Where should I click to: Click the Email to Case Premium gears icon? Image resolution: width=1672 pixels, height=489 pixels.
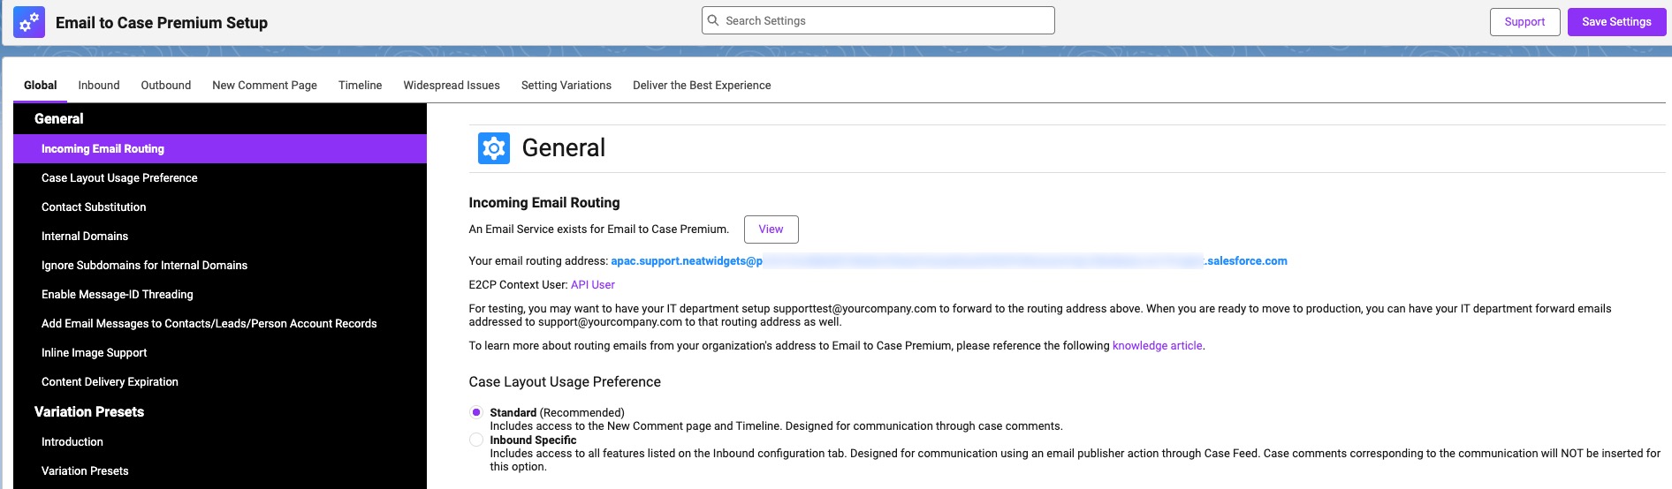29,23
